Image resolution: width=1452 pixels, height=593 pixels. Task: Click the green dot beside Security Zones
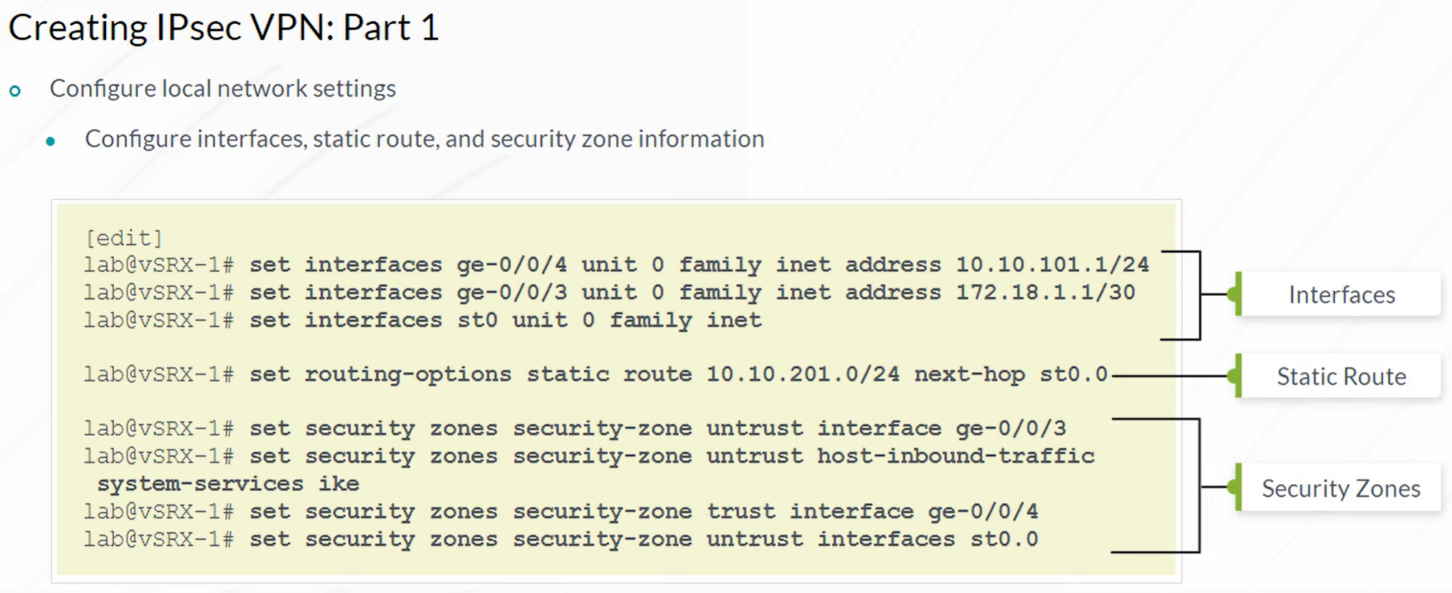1233,487
